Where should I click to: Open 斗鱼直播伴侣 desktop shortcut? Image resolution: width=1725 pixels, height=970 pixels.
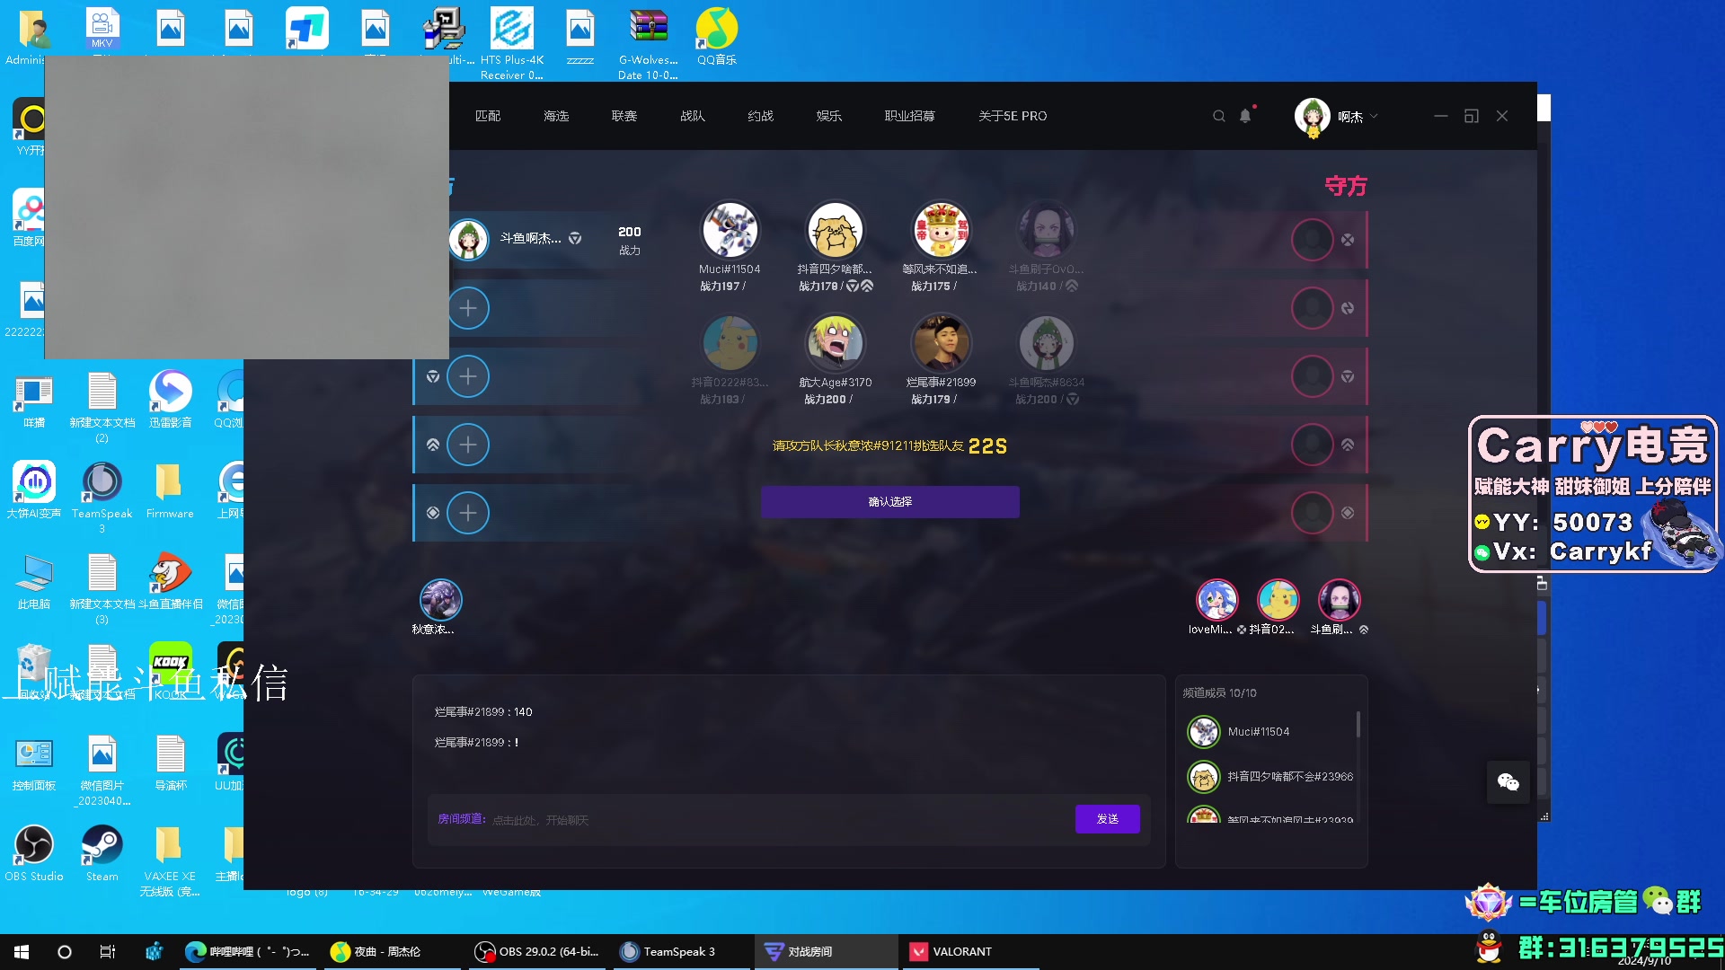170,580
